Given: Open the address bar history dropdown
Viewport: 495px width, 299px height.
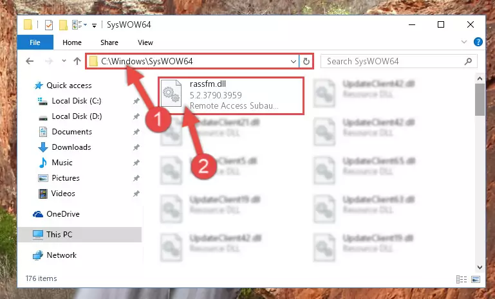Looking at the screenshot, I should (294, 61).
